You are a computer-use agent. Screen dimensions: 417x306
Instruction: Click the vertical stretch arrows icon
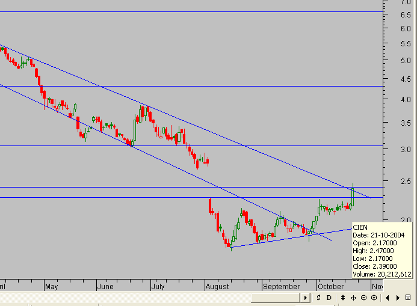pyautogui.click(x=343, y=298)
